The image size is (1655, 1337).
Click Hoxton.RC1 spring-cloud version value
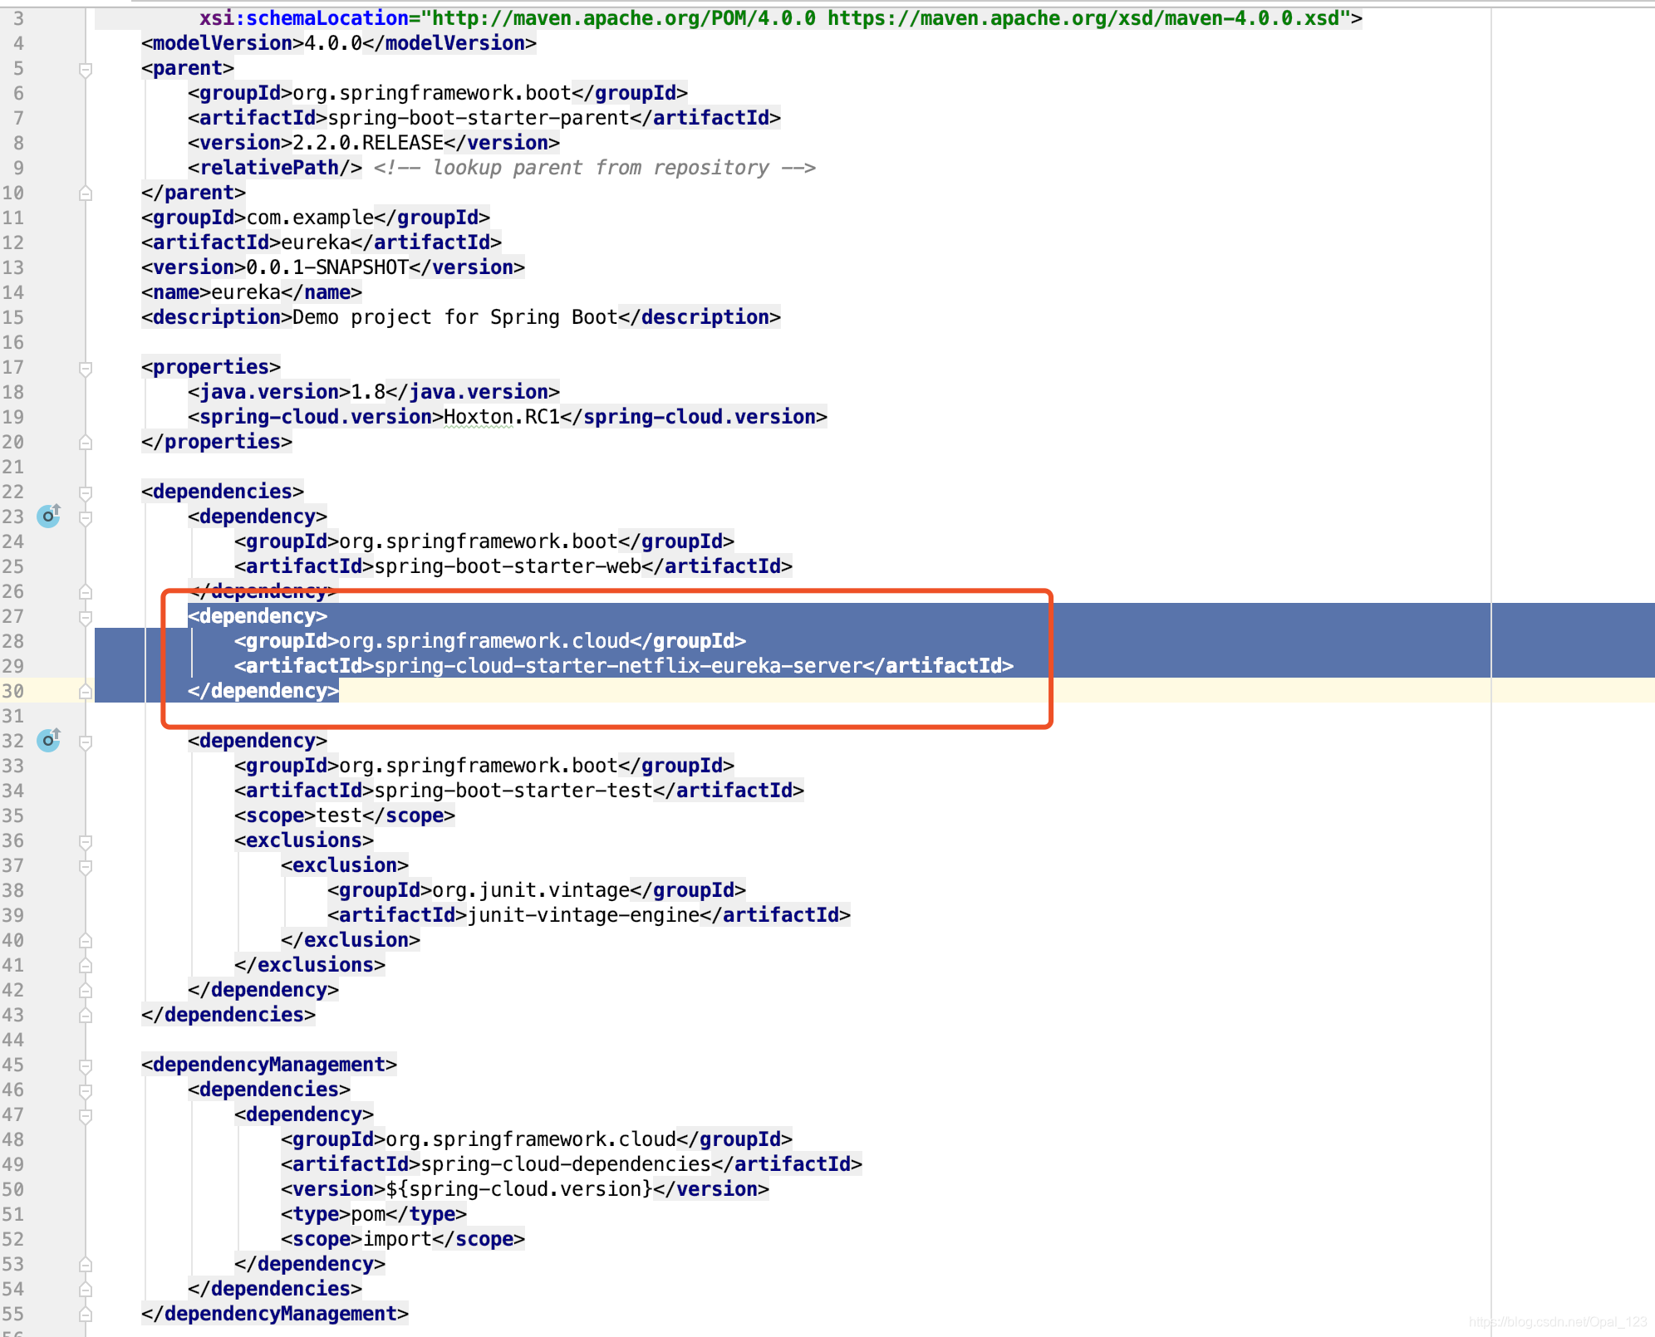pyautogui.click(x=502, y=417)
